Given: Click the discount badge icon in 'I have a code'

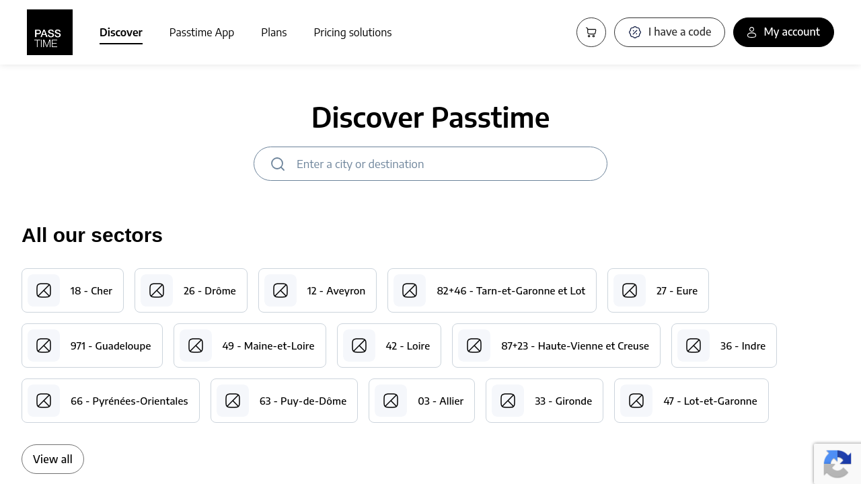Looking at the screenshot, I should (x=635, y=32).
